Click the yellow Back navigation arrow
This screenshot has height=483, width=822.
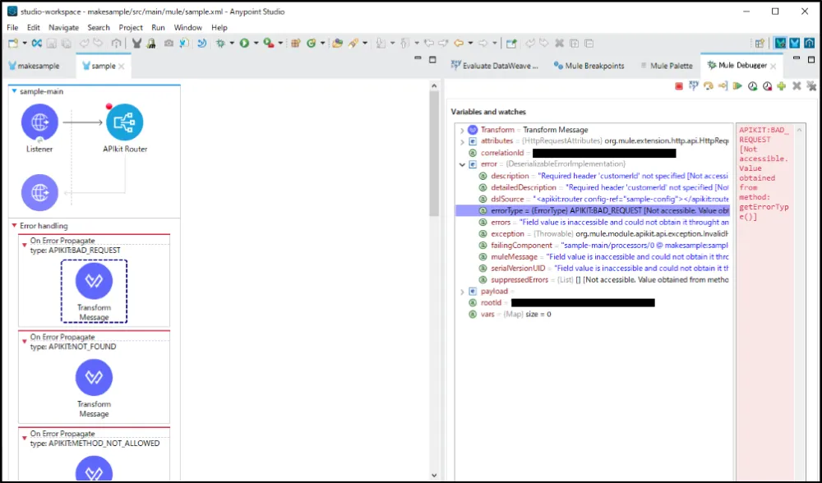click(459, 44)
